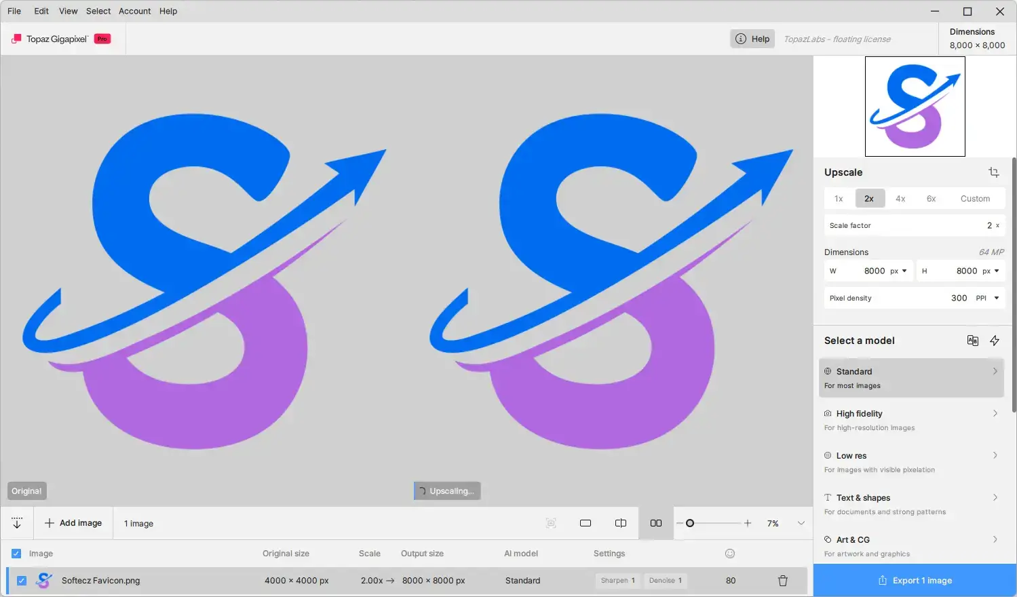The height and width of the screenshot is (597, 1017).
Task: Click the lightning bolt auto-model icon
Action: click(x=995, y=341)
